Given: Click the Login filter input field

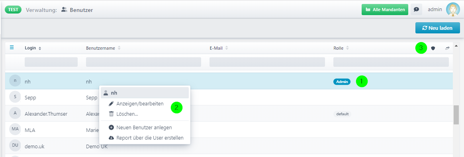Looking at the screenshot, I should [x=51, y=62].
